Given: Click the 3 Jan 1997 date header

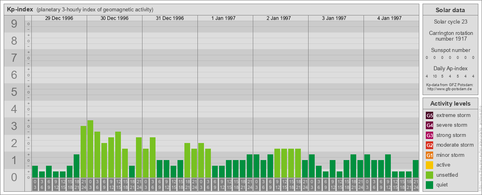Looking at the screenshot, I should click(334, 18).
